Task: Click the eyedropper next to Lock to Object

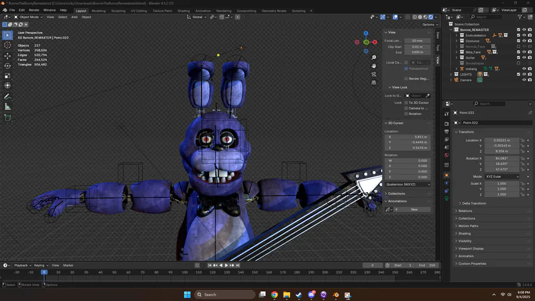Action: [x=427, y=96]
